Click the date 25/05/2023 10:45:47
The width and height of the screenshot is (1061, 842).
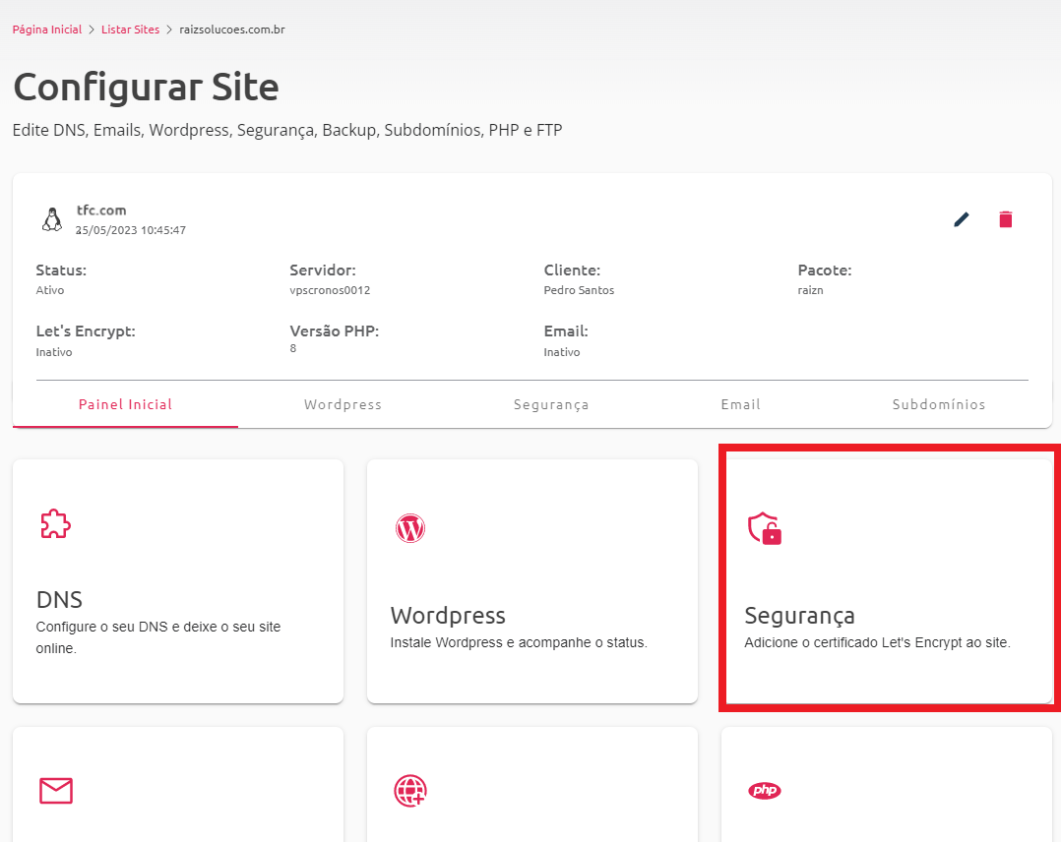[x=131, y=230]
